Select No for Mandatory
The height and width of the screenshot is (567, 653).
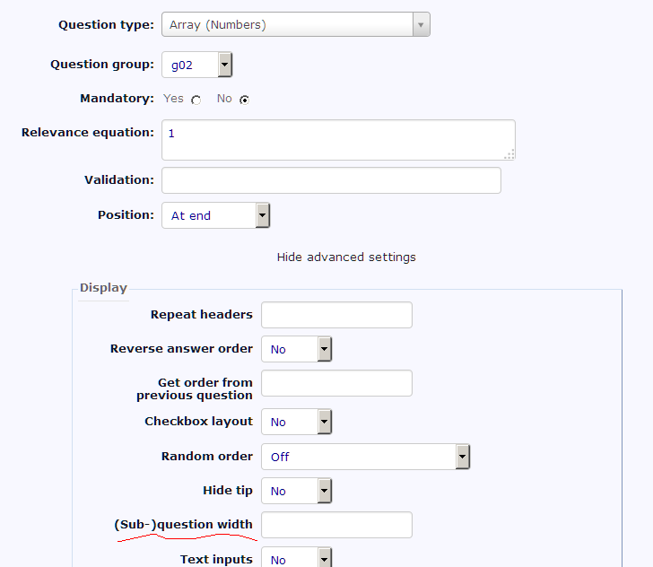point(244,100)
